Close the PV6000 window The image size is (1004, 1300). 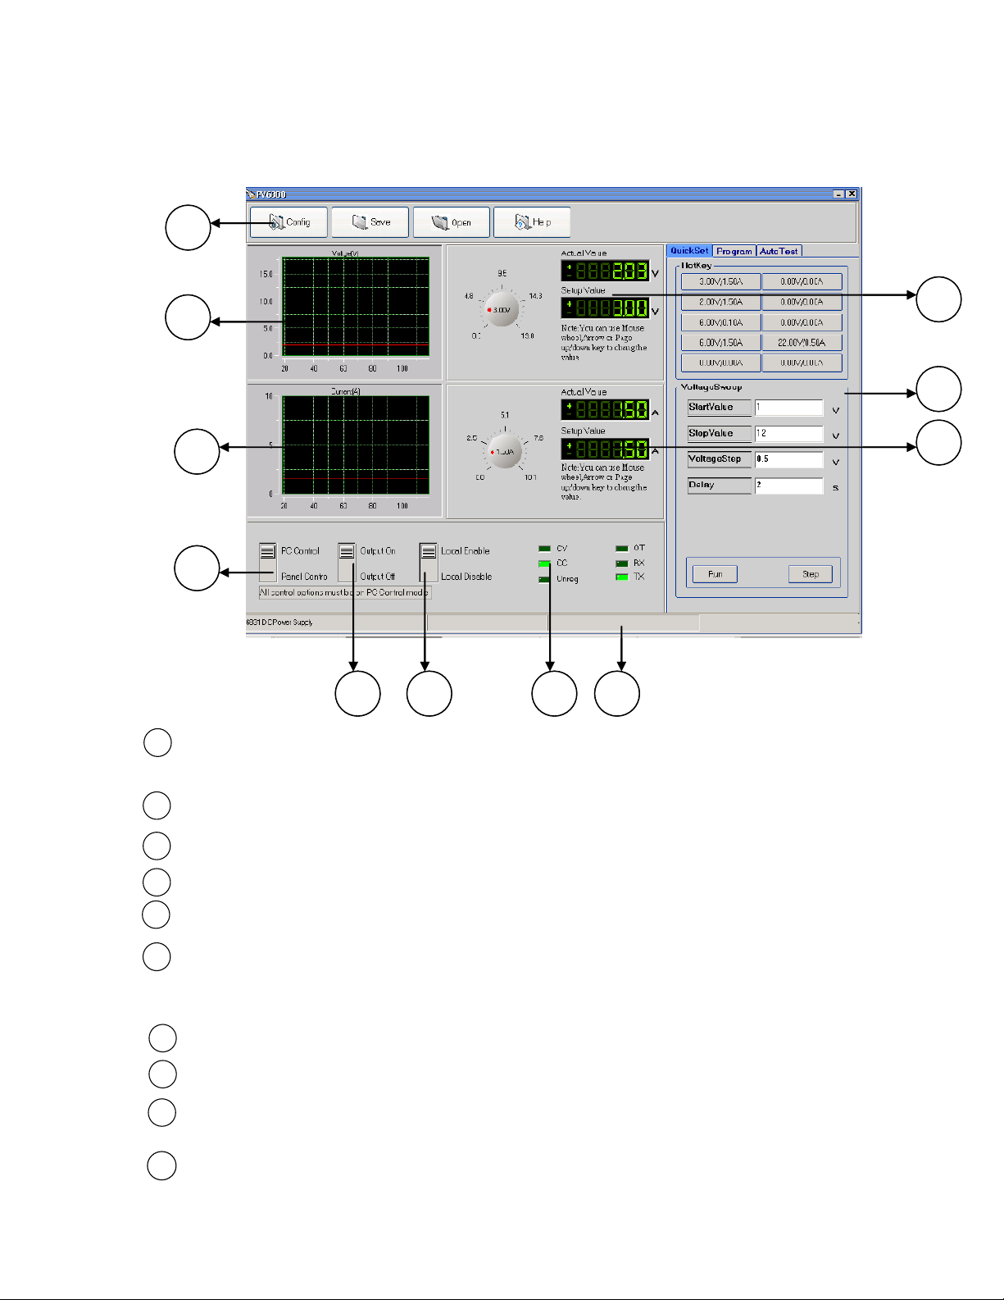tap(852, 194)
